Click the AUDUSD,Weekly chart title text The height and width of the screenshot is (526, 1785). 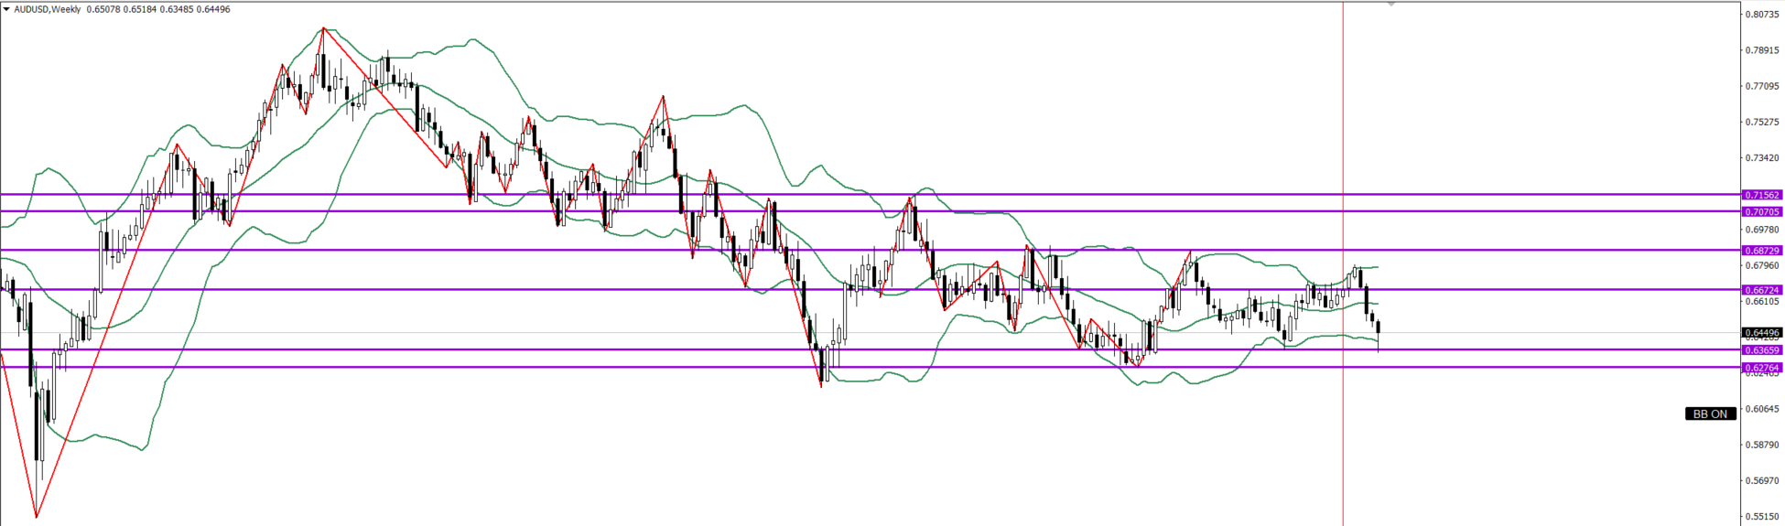click(x=47, y=9)
